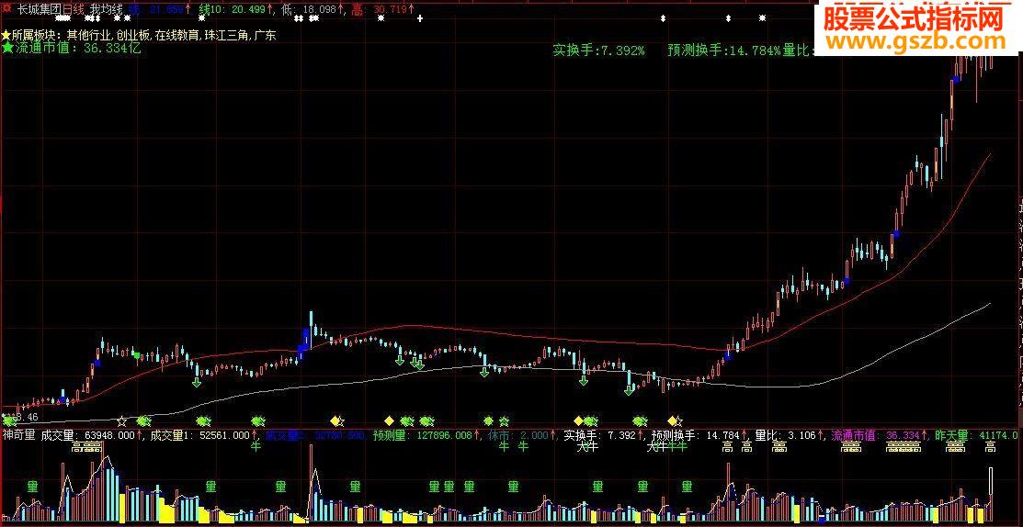1023x527 pixels.
Task: Select the 神奇量 volume indicator name
Action: [18, 435]
